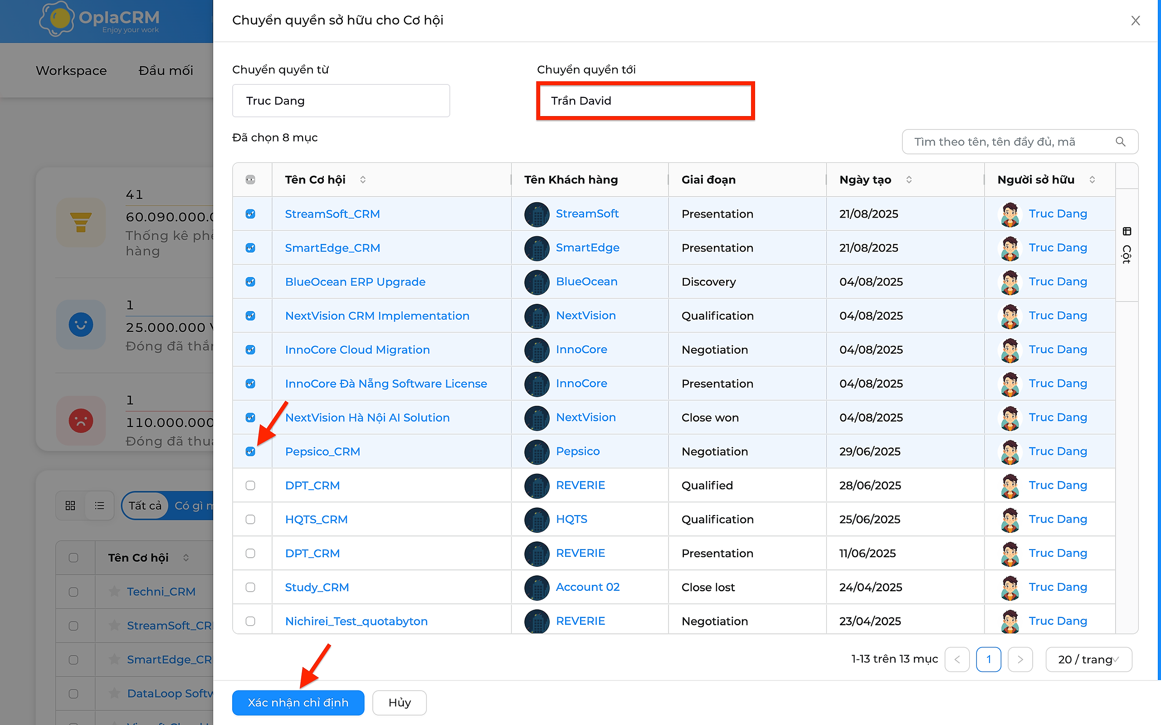Click the OplaCRM logo
The height and width of the screenshot is (725, 1161).
pos(99,19)
